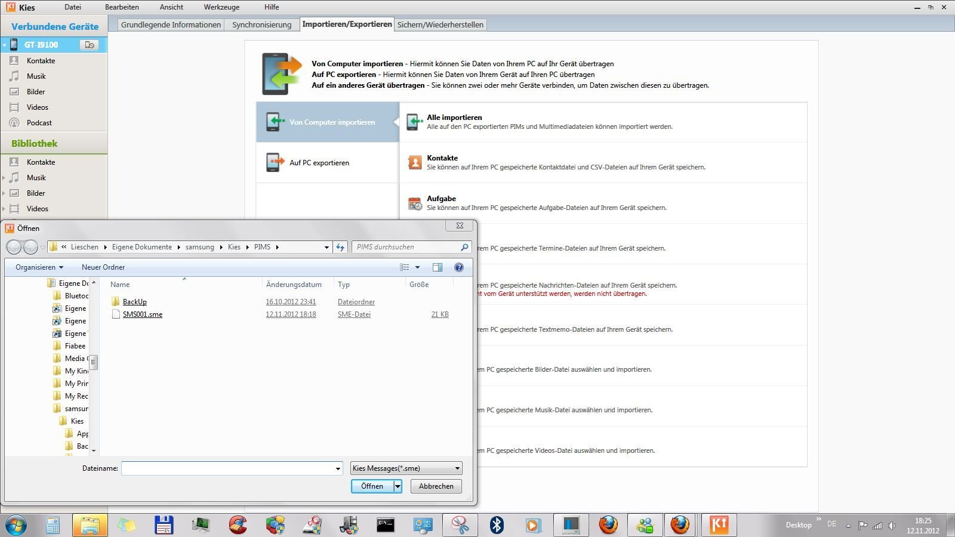Open the Werkzeuge menu

click(x=221, y=7)
